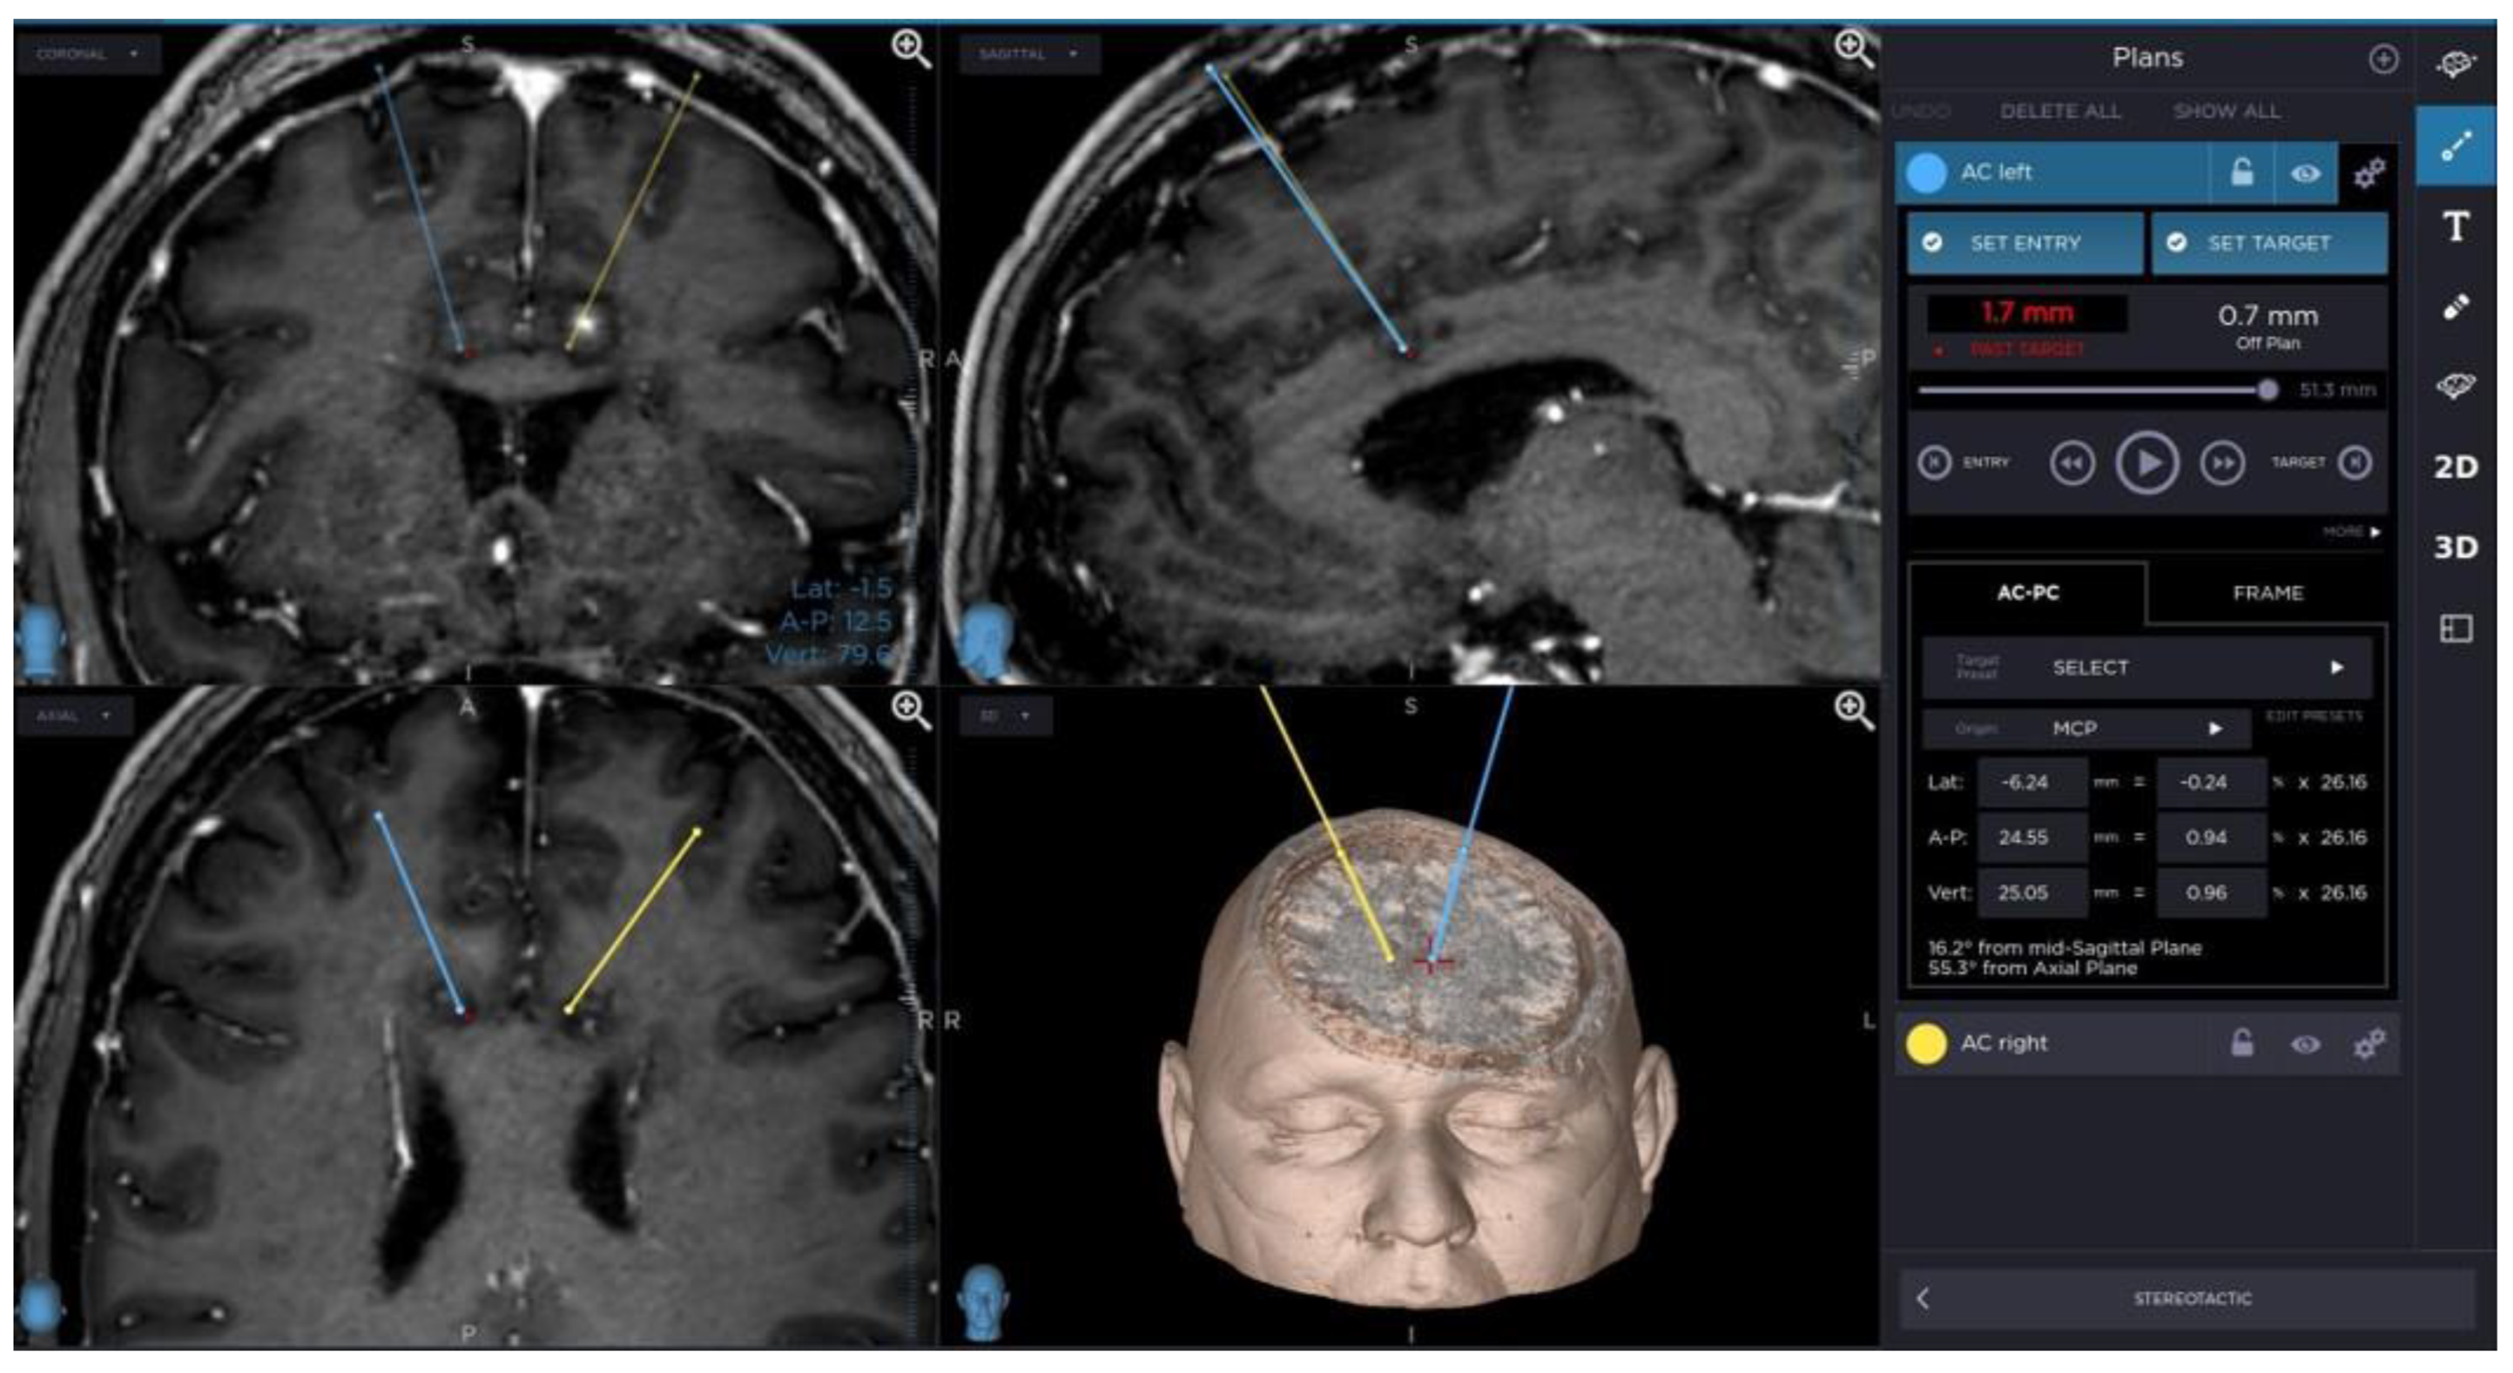Click the AC right yellow color swatch

1926,1044
